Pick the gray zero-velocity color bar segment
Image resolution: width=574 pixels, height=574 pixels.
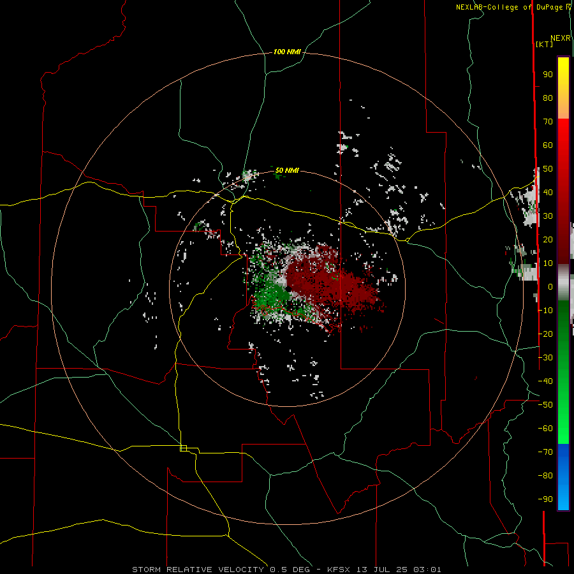[x=563, y=283]
